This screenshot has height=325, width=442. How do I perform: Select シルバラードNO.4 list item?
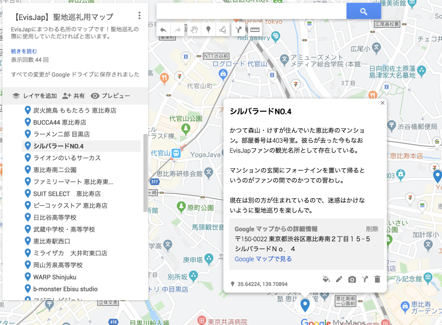click(81, 146)
